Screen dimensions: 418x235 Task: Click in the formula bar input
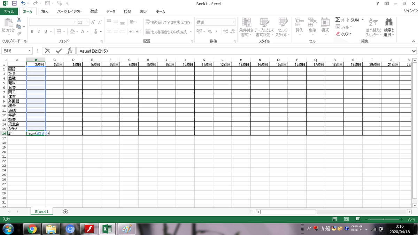243,51
